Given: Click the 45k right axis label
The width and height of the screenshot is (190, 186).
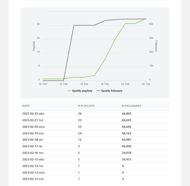Looking at the screenshot, I should point(151,38).
